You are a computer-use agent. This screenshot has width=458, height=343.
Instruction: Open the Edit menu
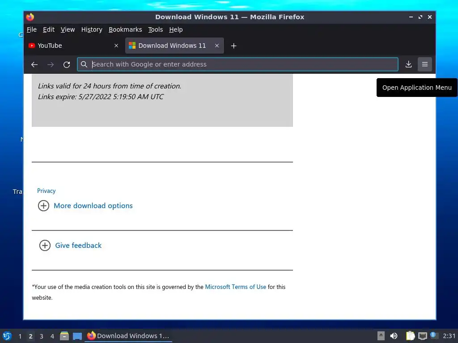(x=48, y=29)
